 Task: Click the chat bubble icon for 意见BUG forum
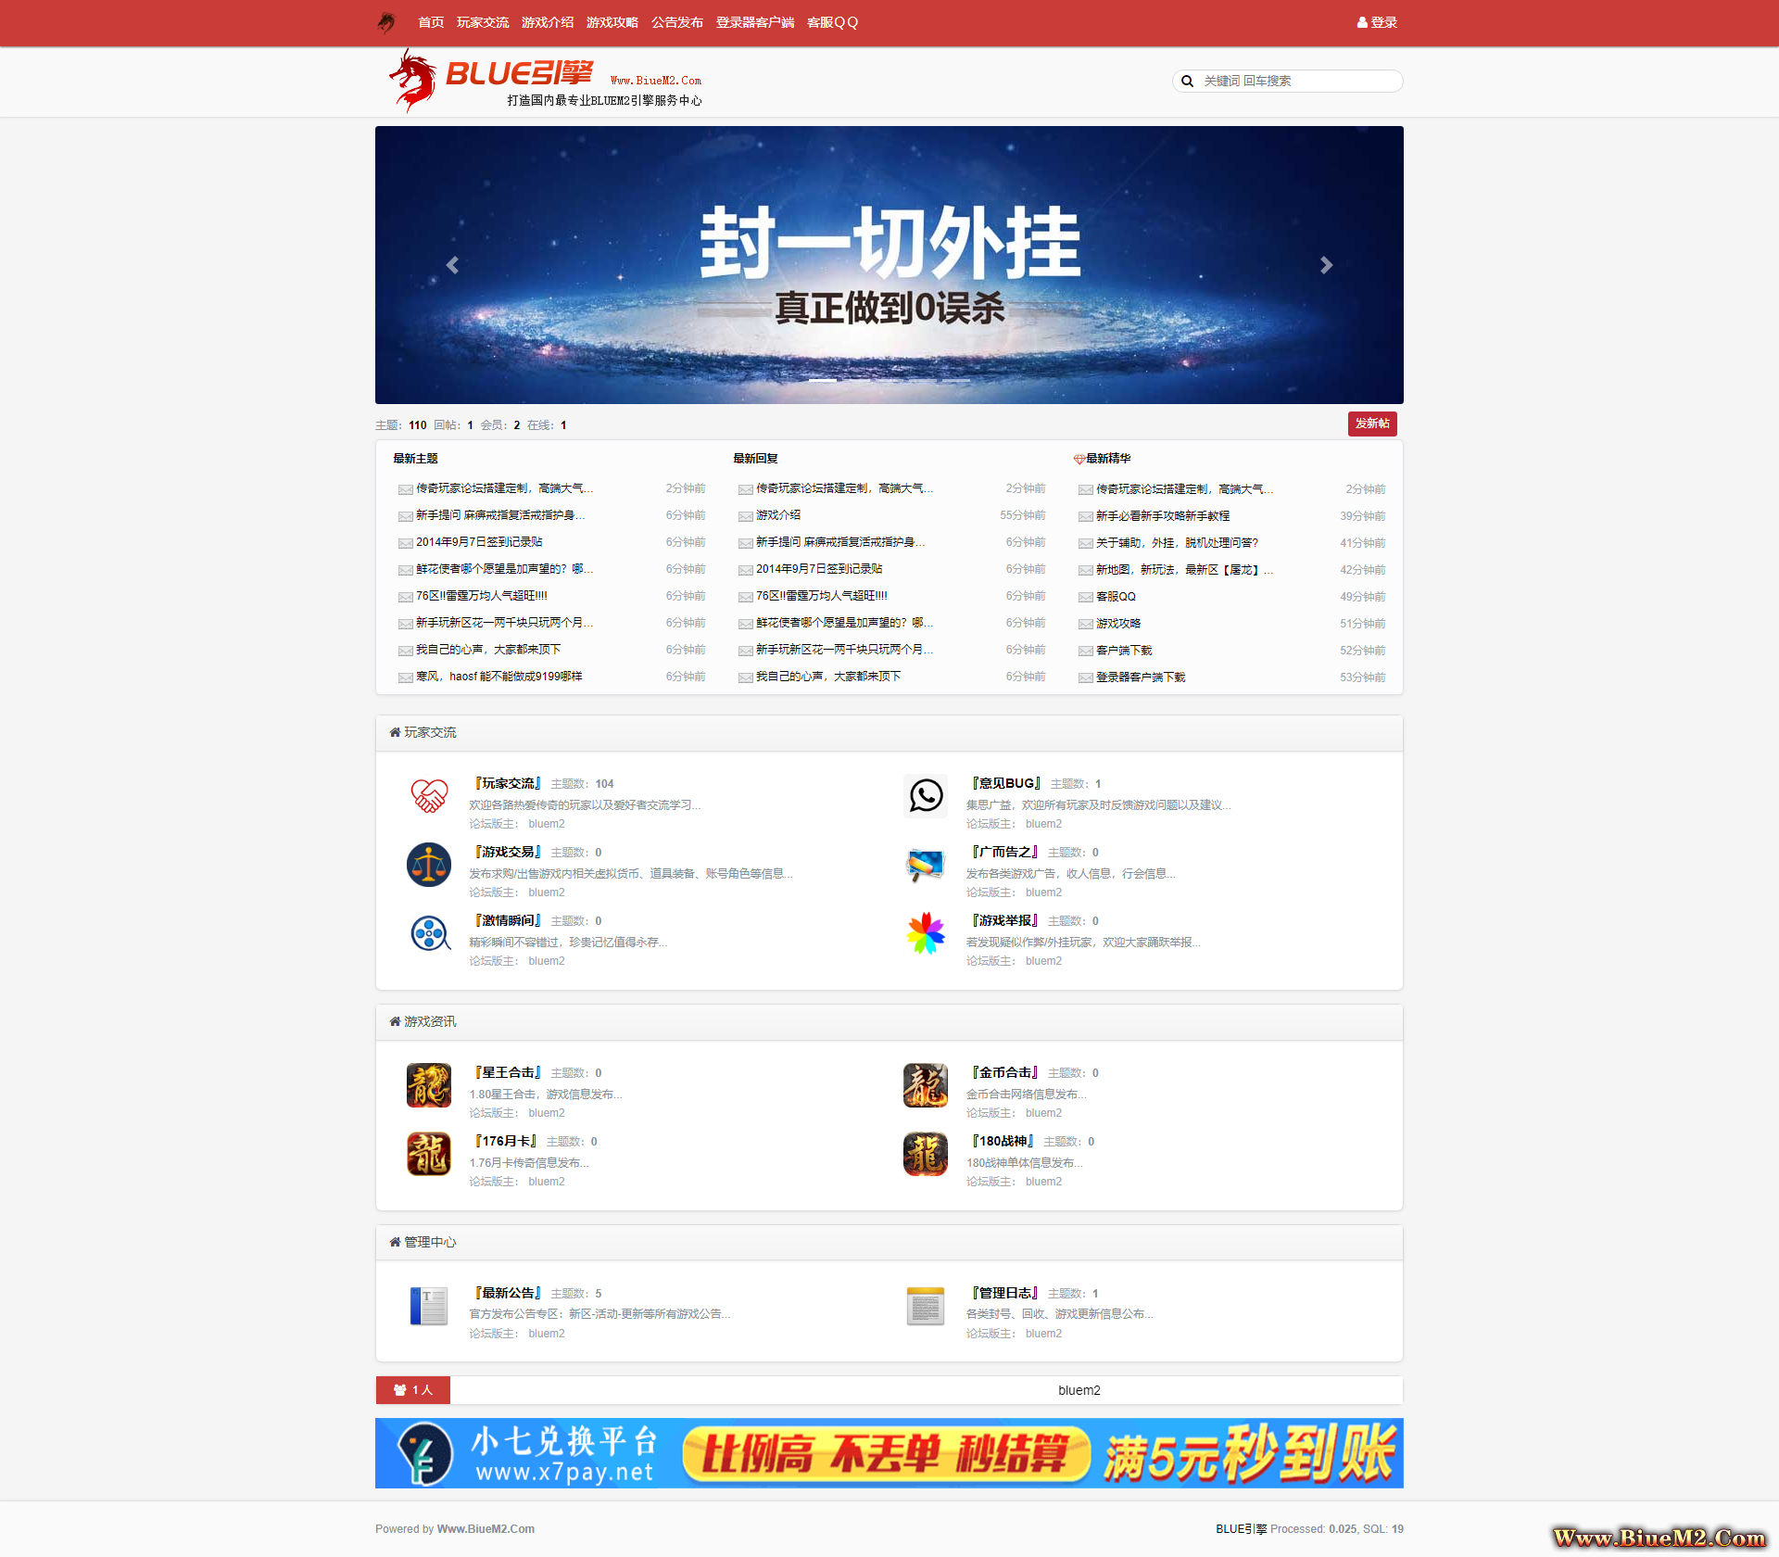click(x=926, y=796)
